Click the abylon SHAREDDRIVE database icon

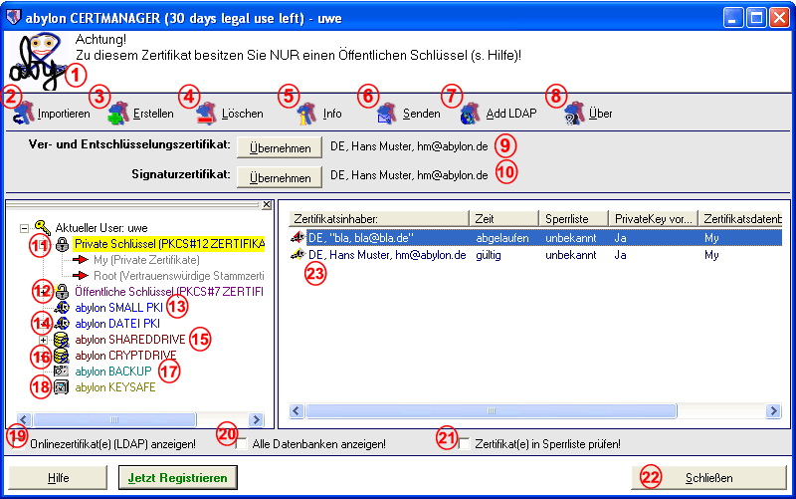click(62, 340)
